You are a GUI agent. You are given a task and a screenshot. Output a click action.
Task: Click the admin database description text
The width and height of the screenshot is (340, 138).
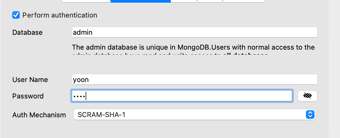[x=193, y=50]
